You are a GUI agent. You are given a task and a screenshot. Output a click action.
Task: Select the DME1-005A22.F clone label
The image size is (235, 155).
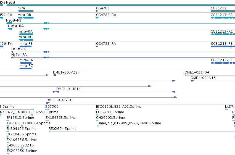point(67,72)
